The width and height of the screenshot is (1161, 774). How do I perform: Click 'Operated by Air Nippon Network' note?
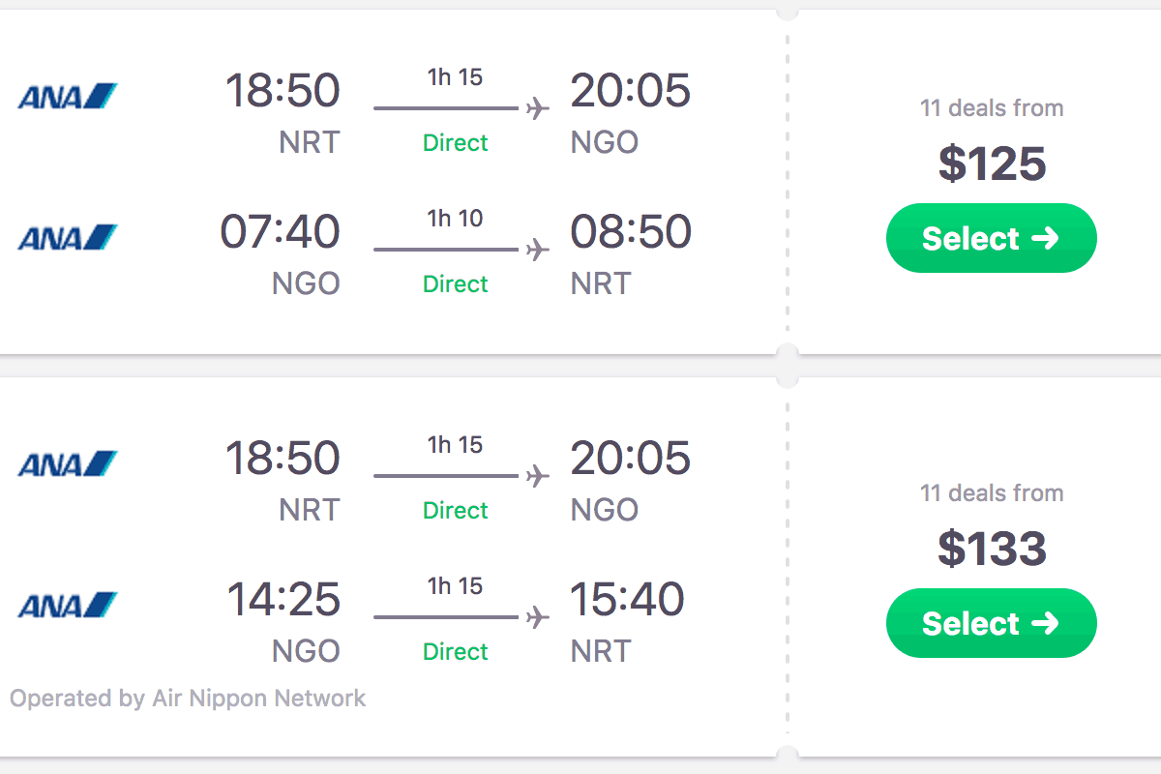point(188,699)
